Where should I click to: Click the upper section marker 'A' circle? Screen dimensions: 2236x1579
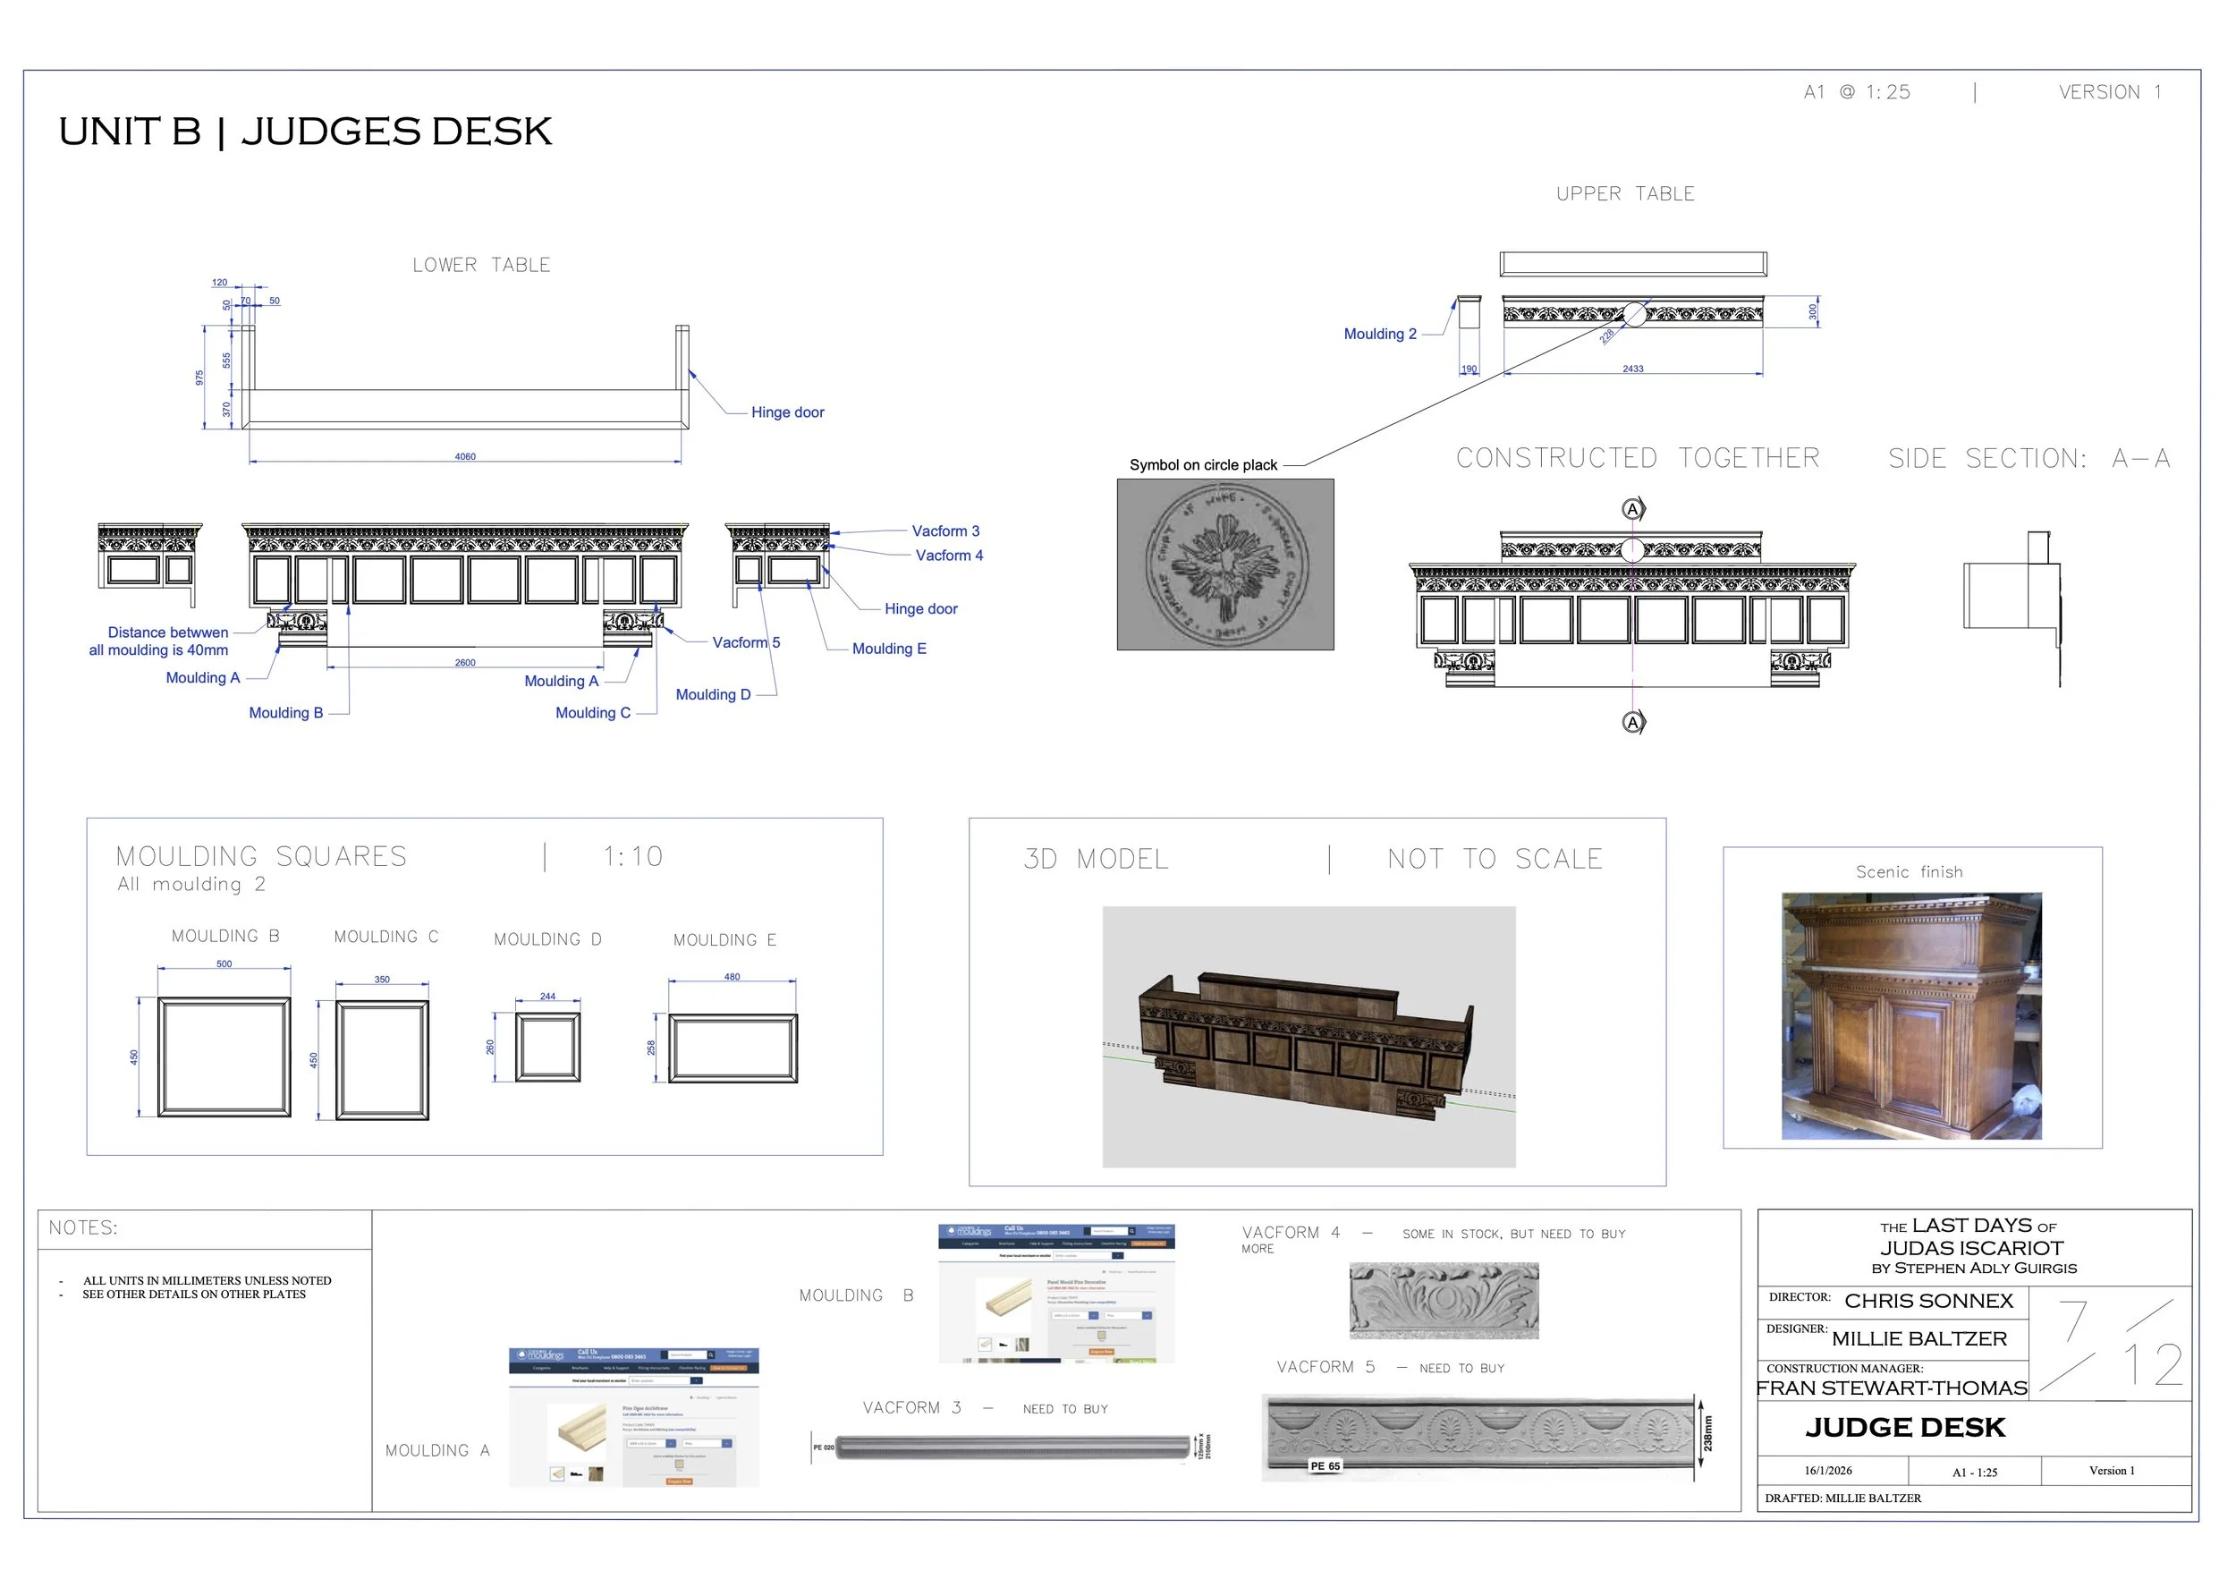click(1633, 508)
